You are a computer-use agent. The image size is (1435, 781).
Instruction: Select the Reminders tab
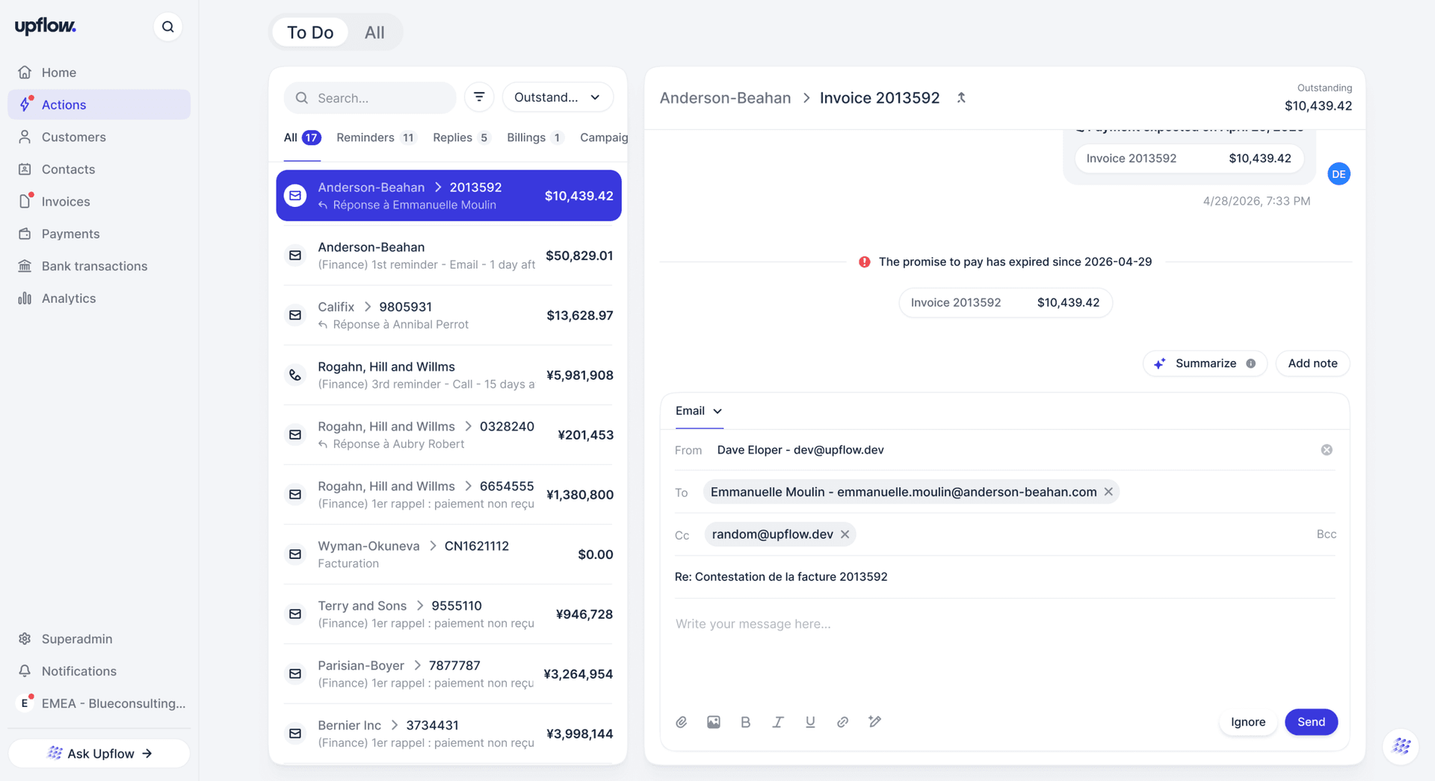[x=376, y=138]
